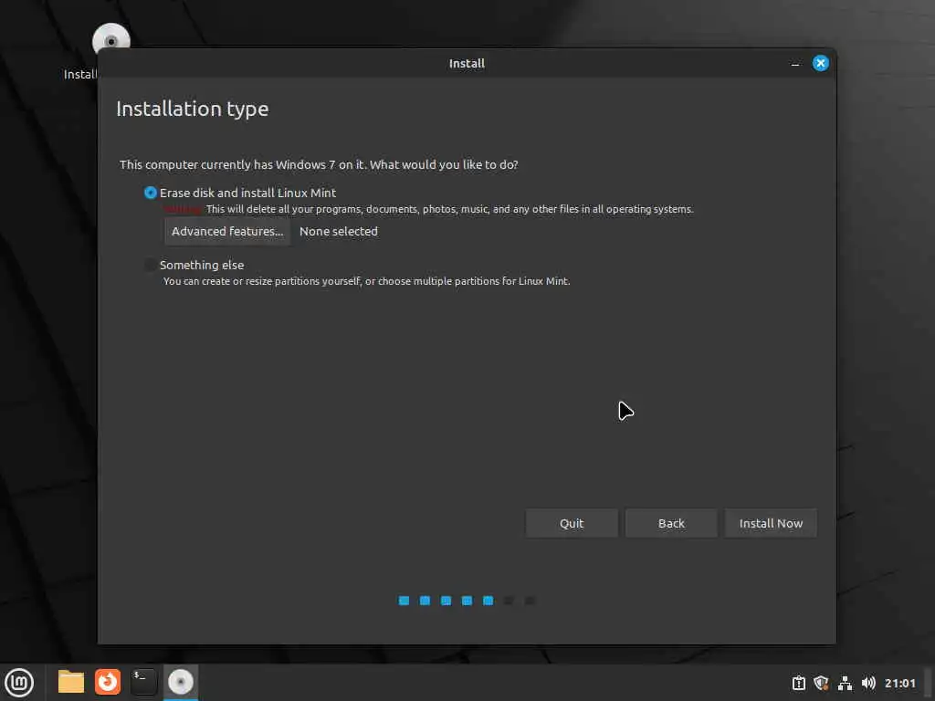Click the Installation type heading
This screenshot has width=935, height=701.
(x=192, y=110)
